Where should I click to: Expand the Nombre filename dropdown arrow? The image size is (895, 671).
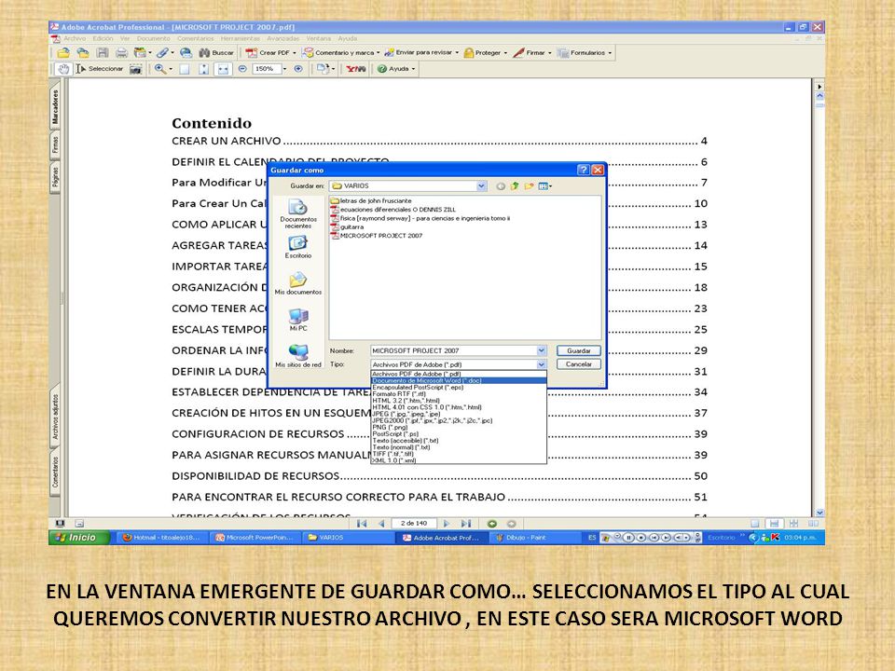click(x=541, y=351)
